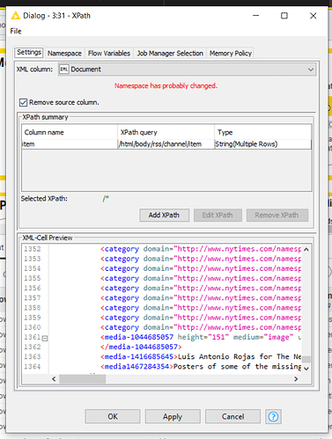Open the Job Manager Selection tab
This screenshot has height=439, width=332.
point(170,54)
